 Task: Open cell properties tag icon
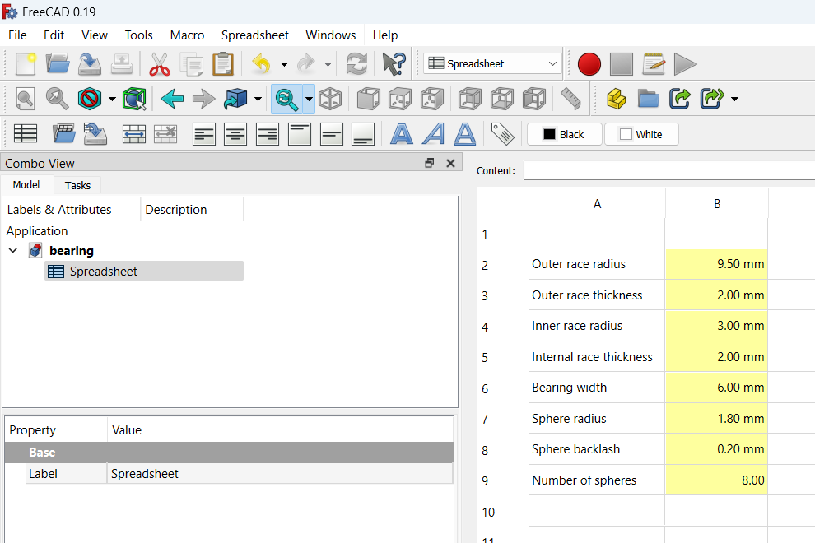coord(503,134)
